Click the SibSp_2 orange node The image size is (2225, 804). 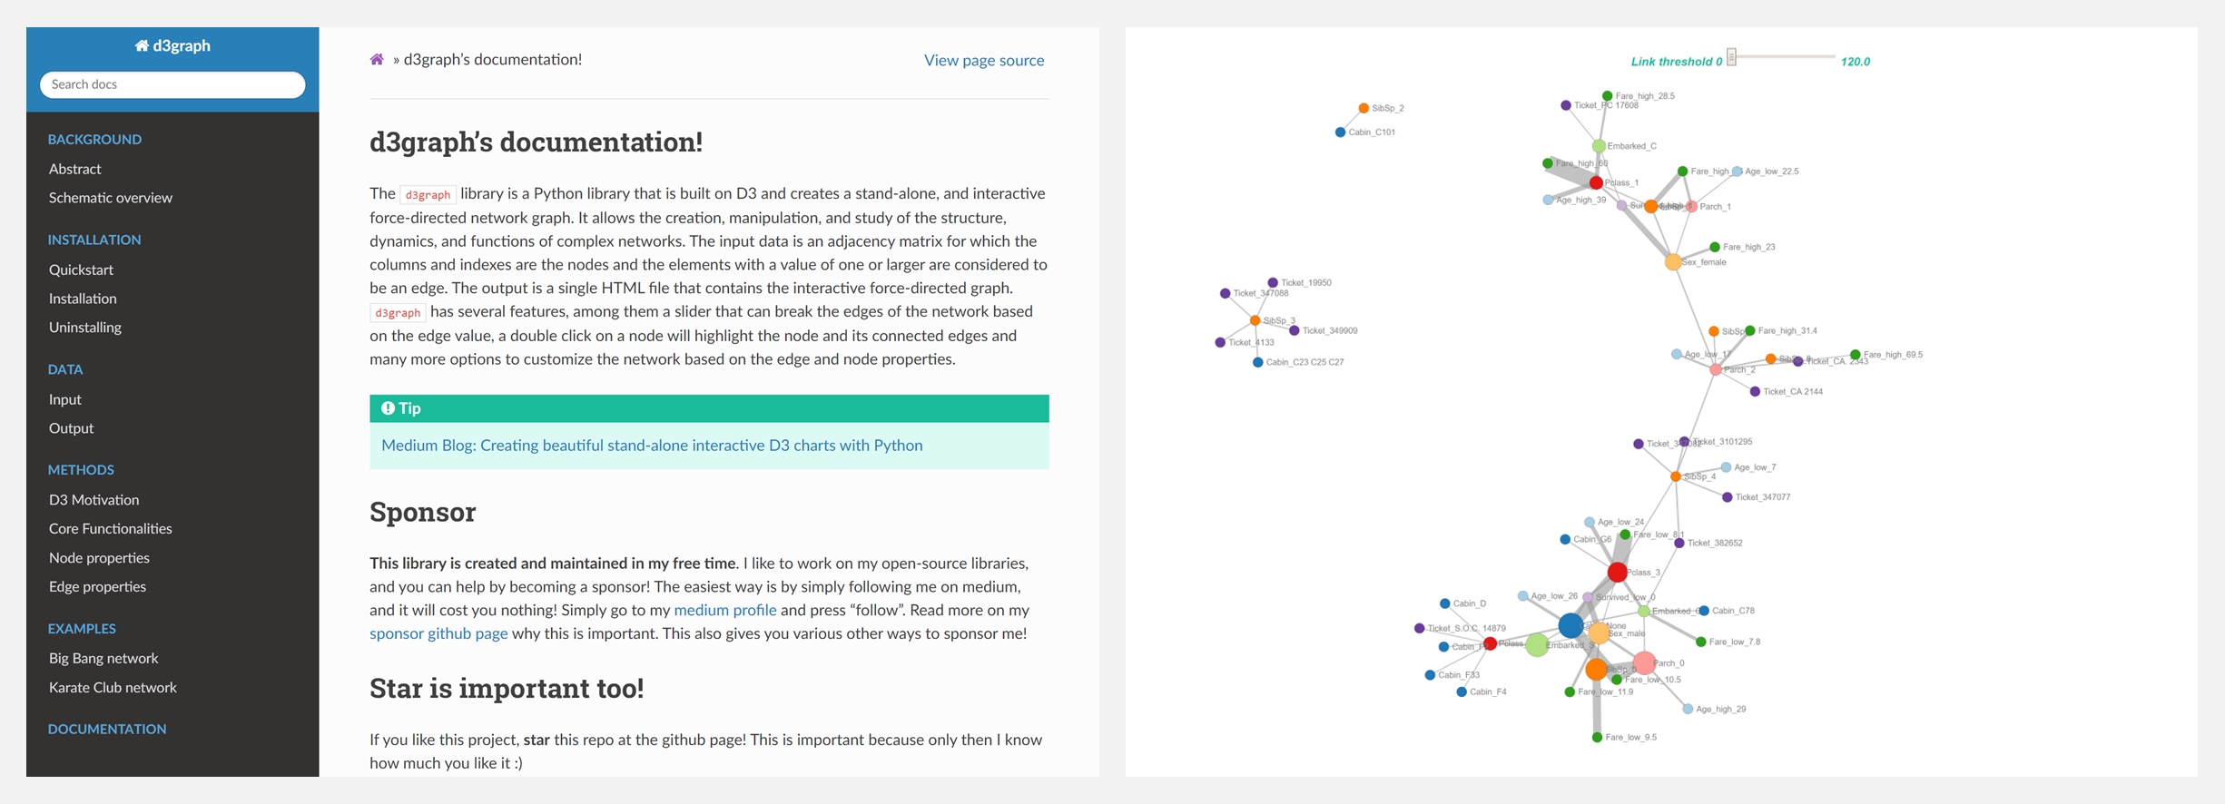pyautogui.click(x=1364, y=108)
